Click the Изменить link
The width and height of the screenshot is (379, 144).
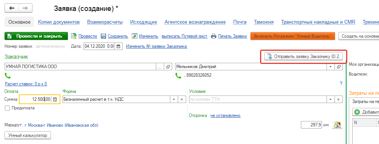(149, 36)
